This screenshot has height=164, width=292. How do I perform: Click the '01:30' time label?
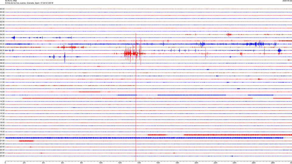[2, 19]
